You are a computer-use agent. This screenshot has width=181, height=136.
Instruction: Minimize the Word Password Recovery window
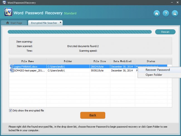172,3
